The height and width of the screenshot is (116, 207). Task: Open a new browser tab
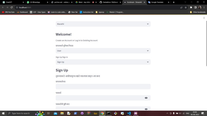point(174,2)
